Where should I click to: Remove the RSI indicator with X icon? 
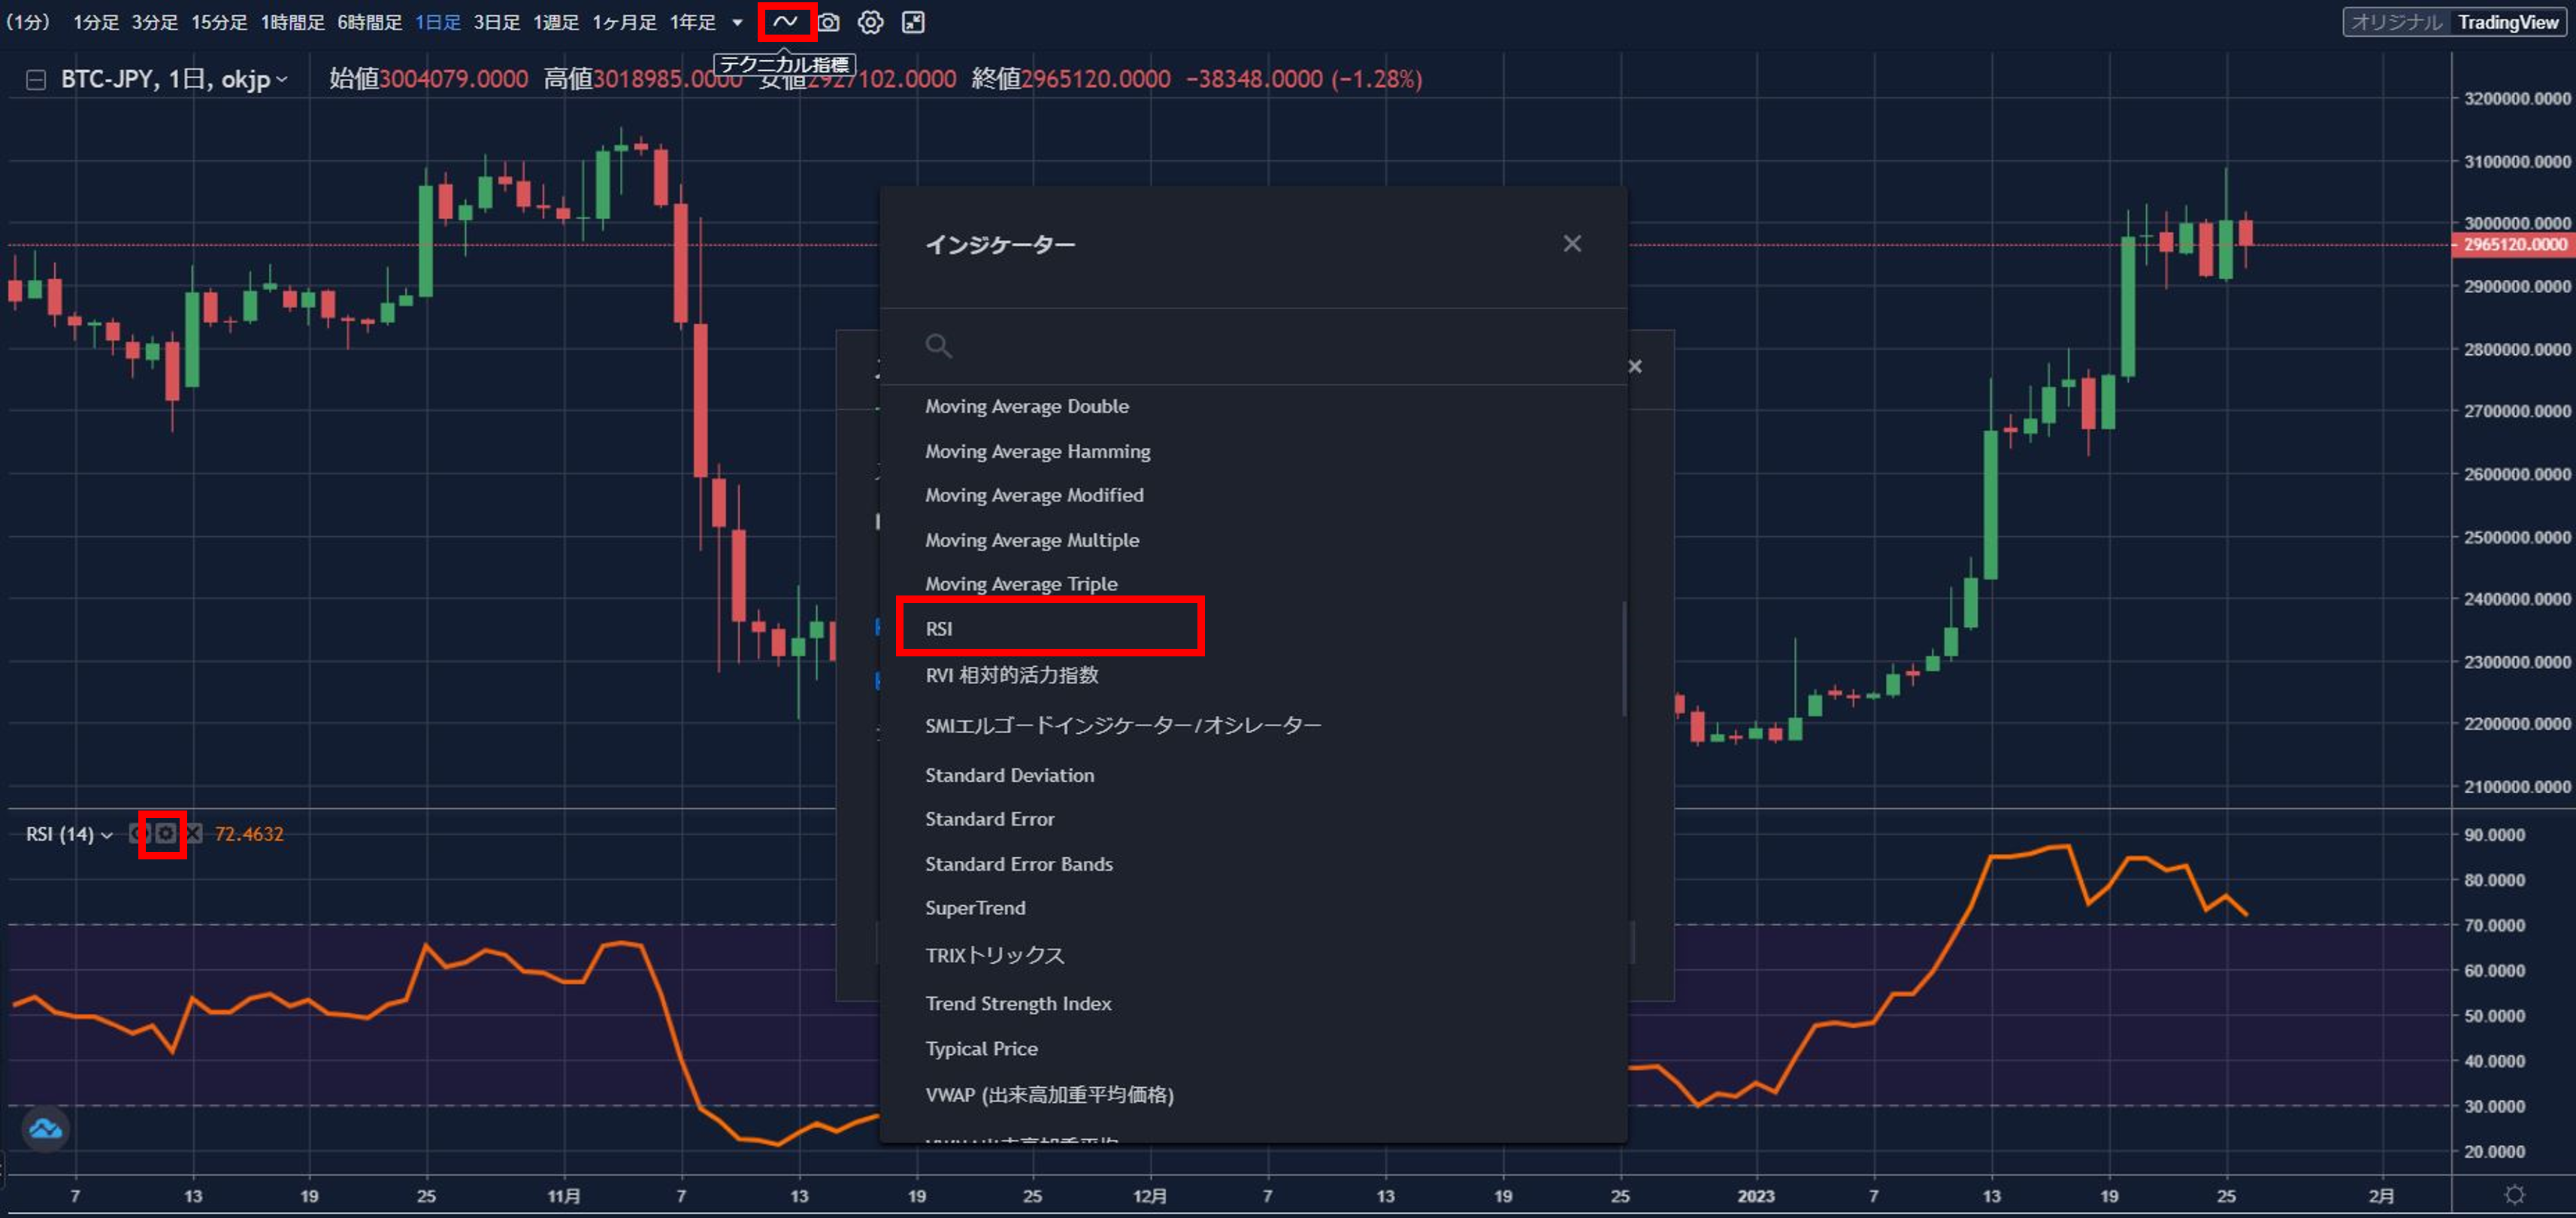pyautogui.click(x=194, y=833)
